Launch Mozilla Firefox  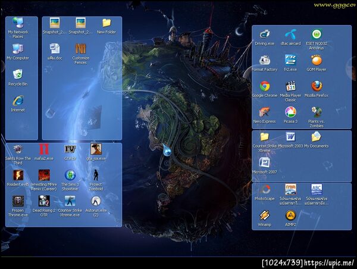point(317,86)
